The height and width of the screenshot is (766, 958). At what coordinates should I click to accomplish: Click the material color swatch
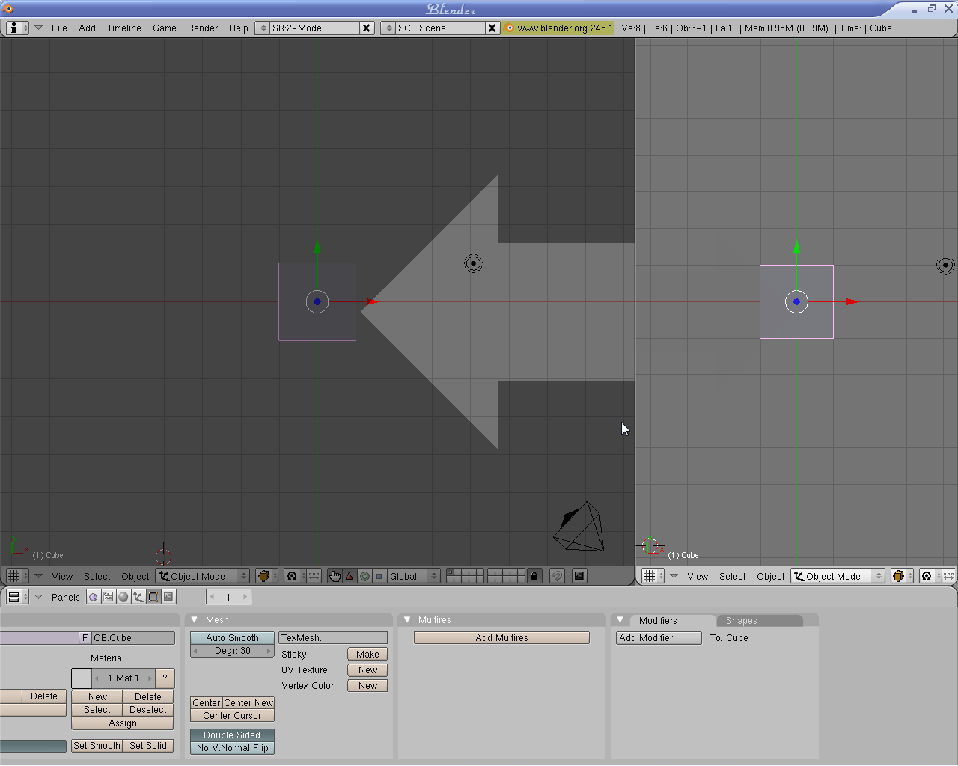[x=82, y=678]
